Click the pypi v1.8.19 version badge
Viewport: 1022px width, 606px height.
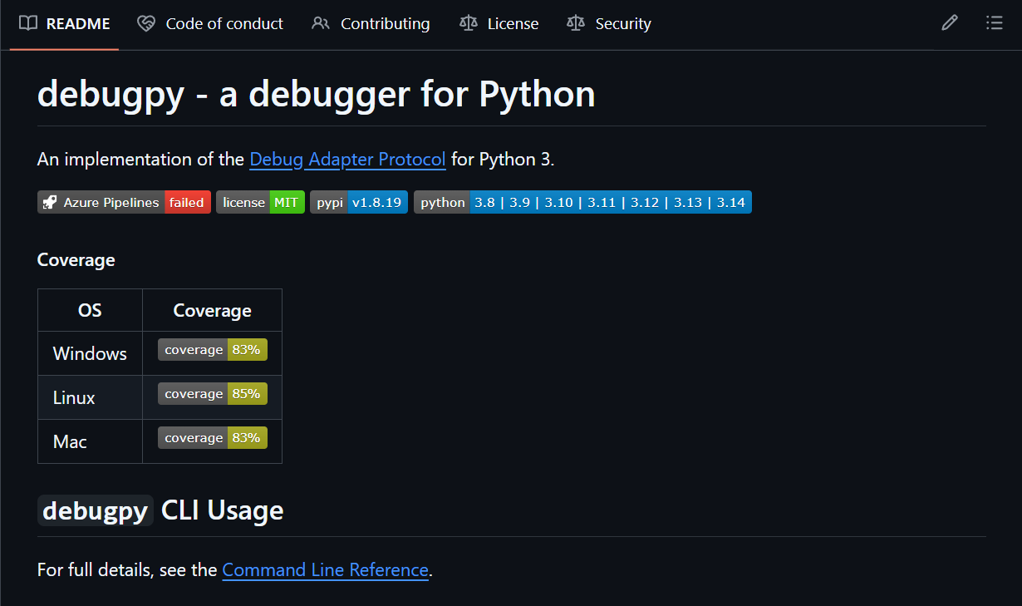(x=358, y=201)
